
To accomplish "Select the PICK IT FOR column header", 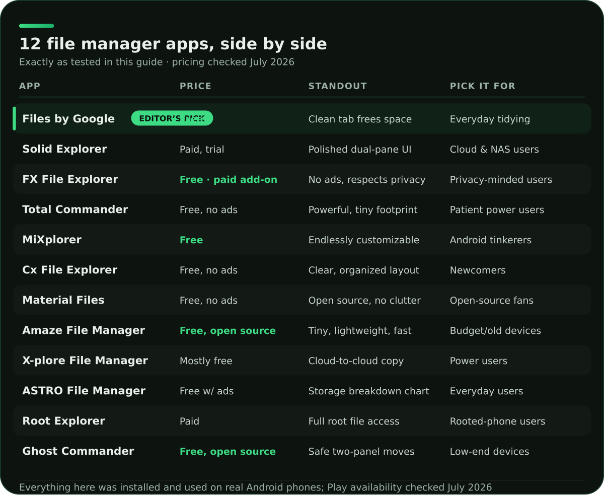I will [x=483, y=86].
